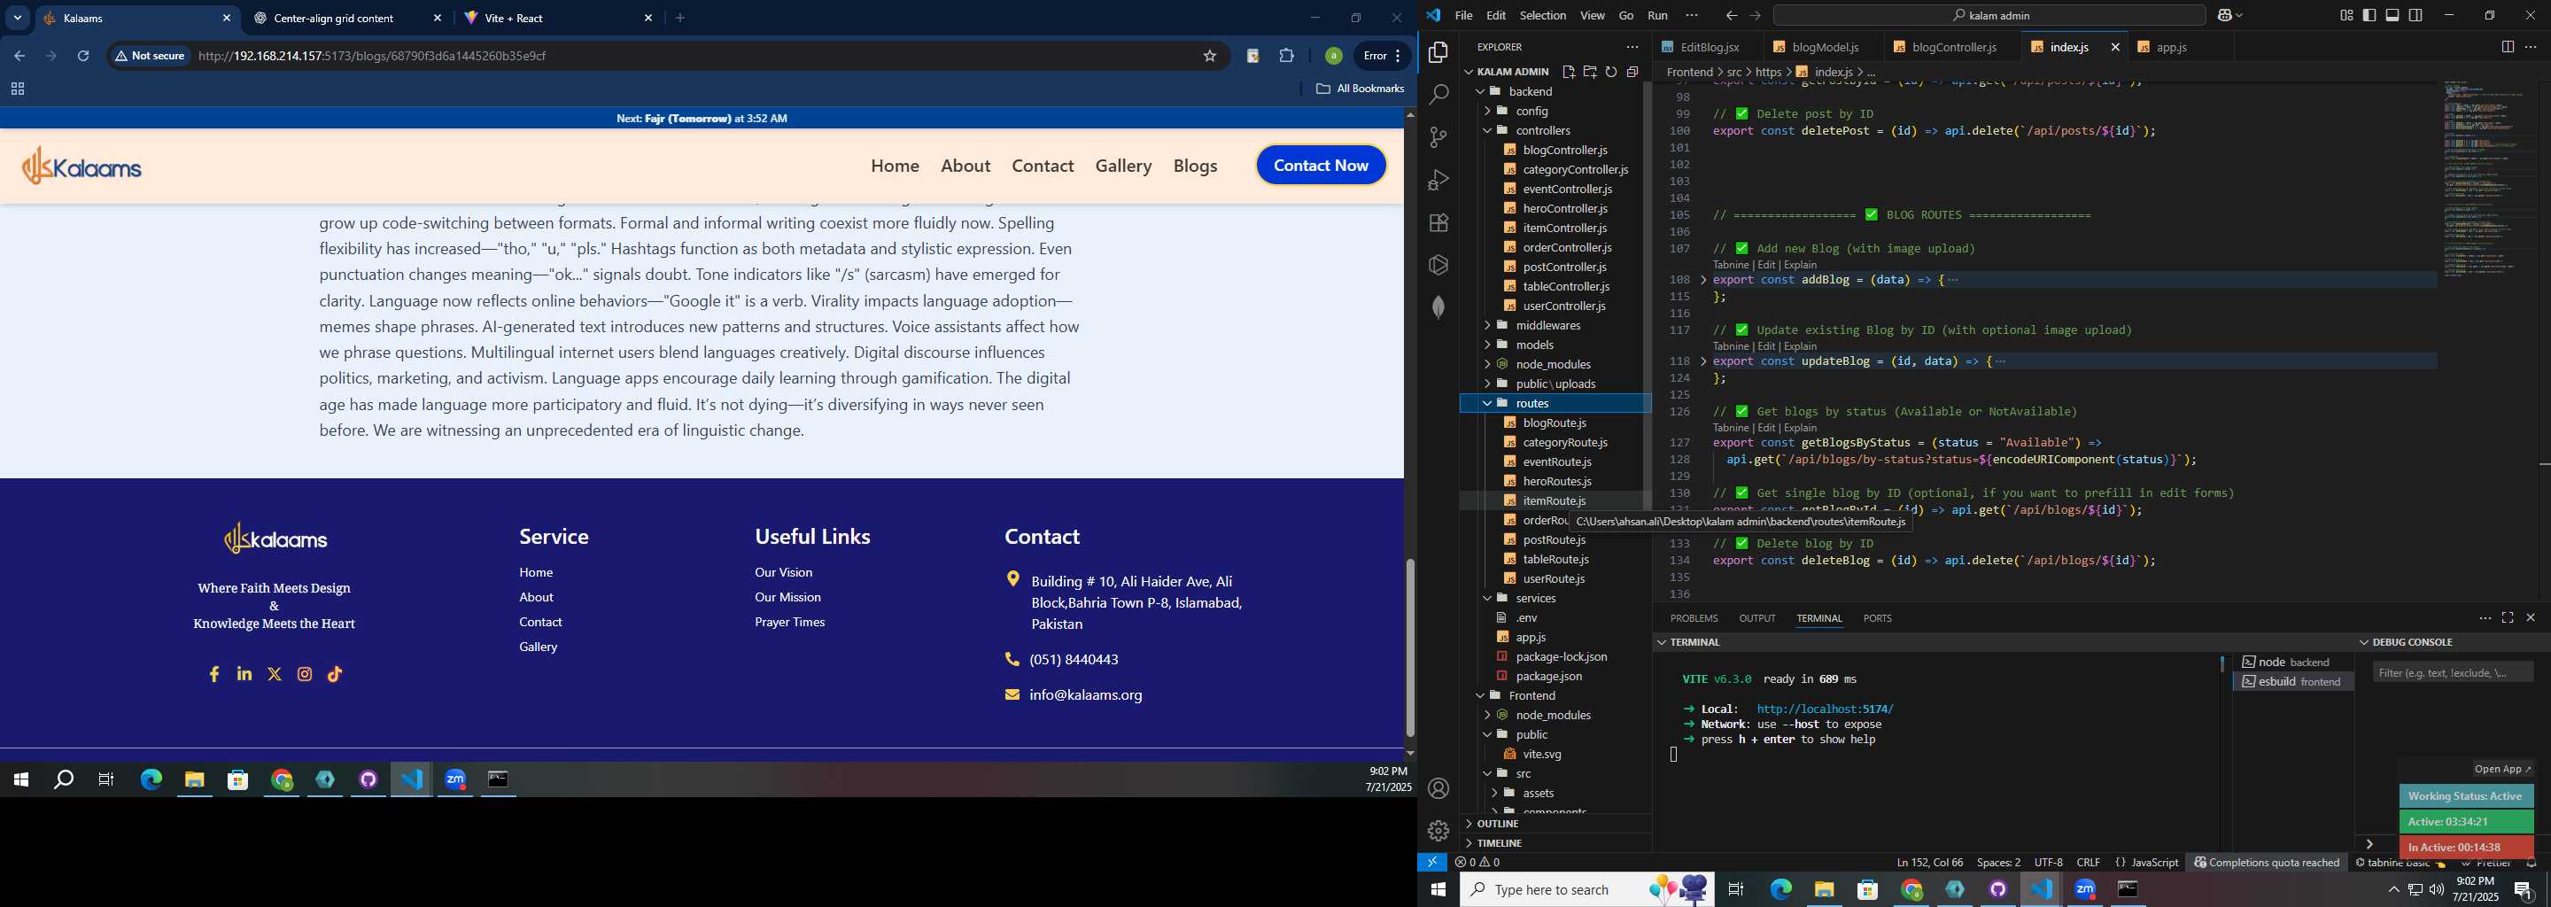
Task: Open the Source Control view
Action: [1438, 137]
